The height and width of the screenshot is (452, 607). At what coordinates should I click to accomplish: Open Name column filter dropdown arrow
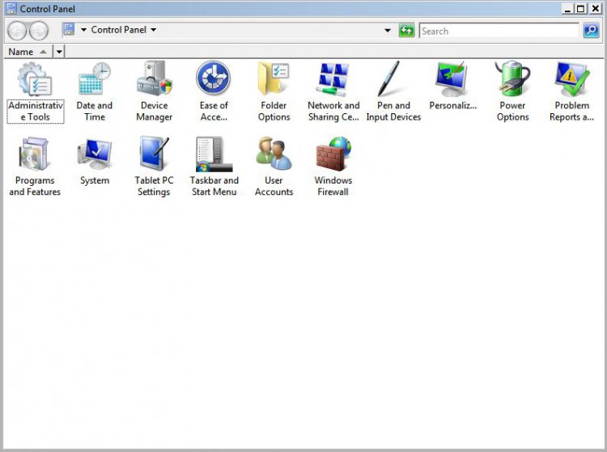[59, 52]
